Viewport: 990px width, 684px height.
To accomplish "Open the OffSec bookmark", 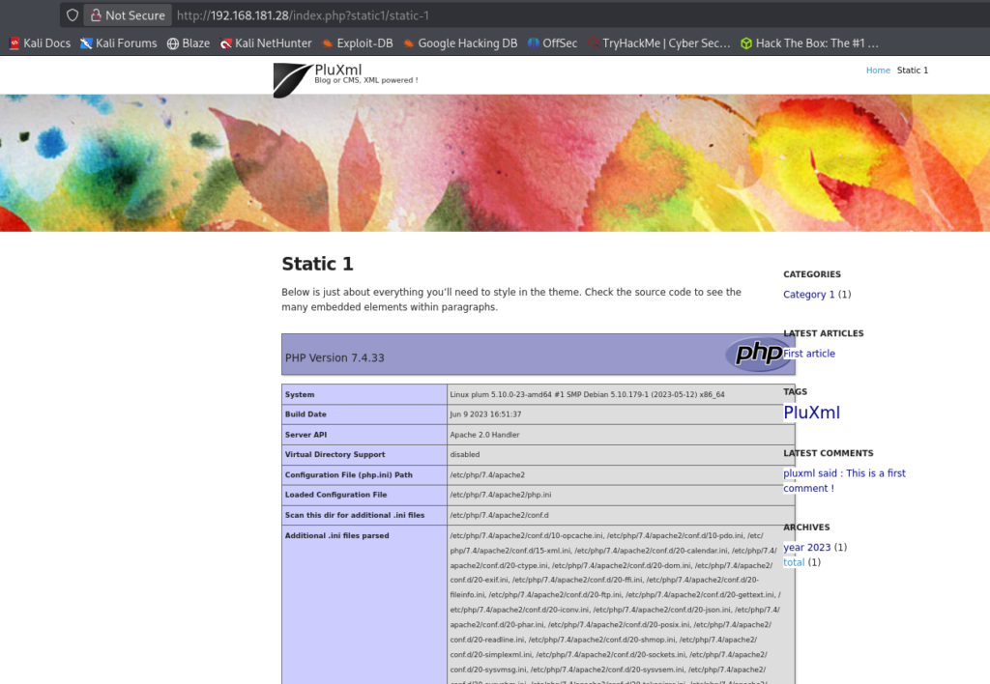I will tap(552, 43).
